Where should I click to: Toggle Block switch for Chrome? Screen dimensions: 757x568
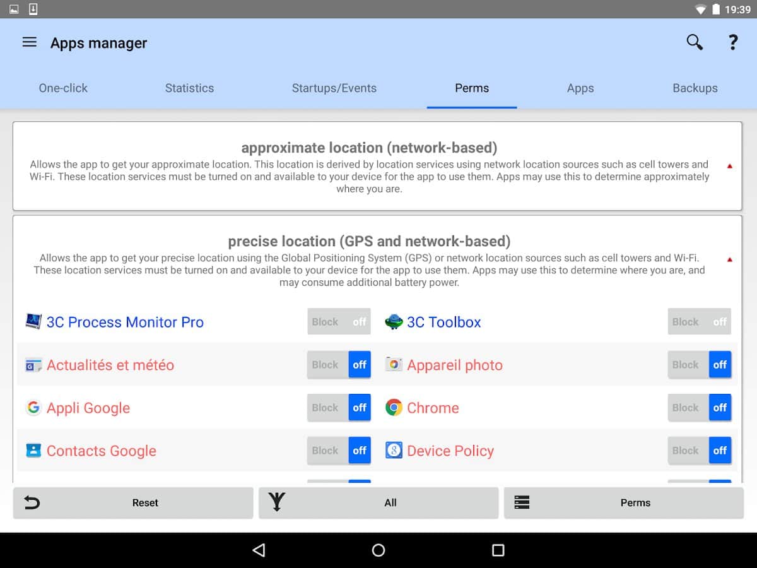click(699, 408)
